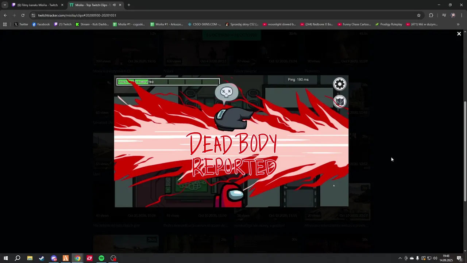The width and height of the screenshot is (467, 263).
Task: Open the red app icon left of Spotify
Action: click(89, 258)
